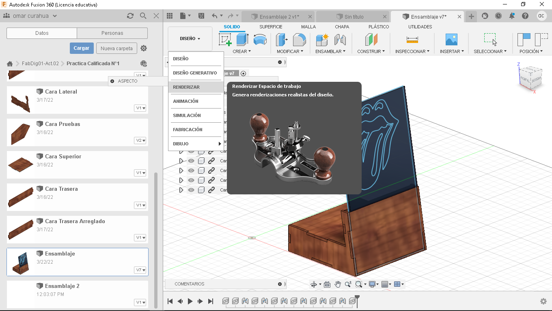
Task: Activate the Pan tool in viewport toolbar
Action: 338,284
